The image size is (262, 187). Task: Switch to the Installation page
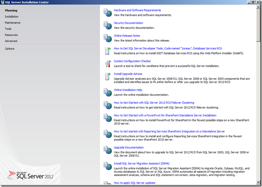(11, 17)
